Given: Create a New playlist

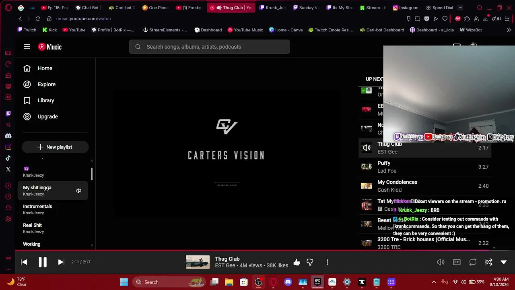Looking at the screenshot, I should pyautogui.click(x=55, y=147).
